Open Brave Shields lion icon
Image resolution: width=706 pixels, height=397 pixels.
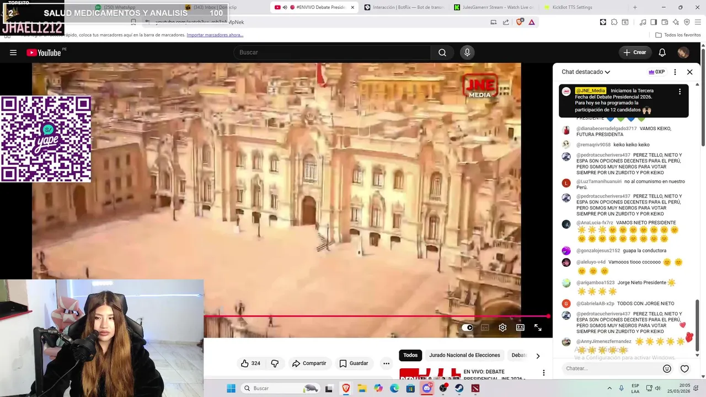[x=520, y=22]
